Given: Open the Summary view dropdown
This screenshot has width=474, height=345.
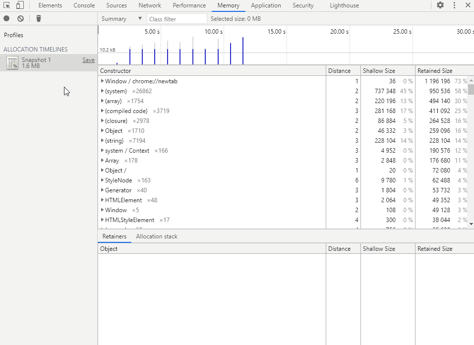Looking at the screenshot, I should (121, 19).
